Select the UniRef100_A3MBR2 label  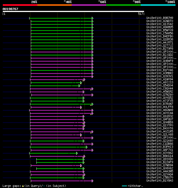[x=160, y=73]
